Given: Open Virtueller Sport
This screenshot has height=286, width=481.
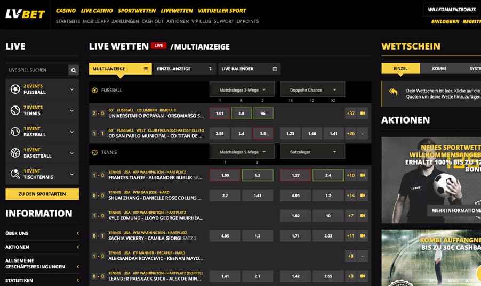Looking at the screenshot, I should pyautogui.click(x=222, y=11).
